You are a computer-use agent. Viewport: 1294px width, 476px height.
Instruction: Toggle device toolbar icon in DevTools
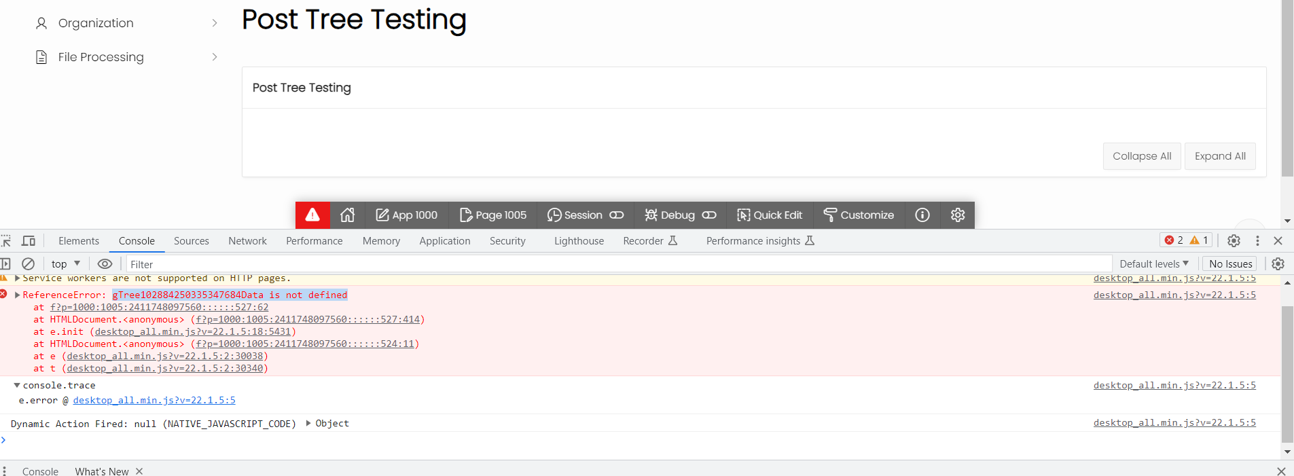(x=29, y=241)
